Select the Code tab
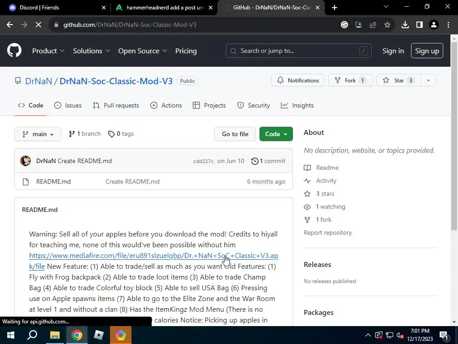 (31, 105)
